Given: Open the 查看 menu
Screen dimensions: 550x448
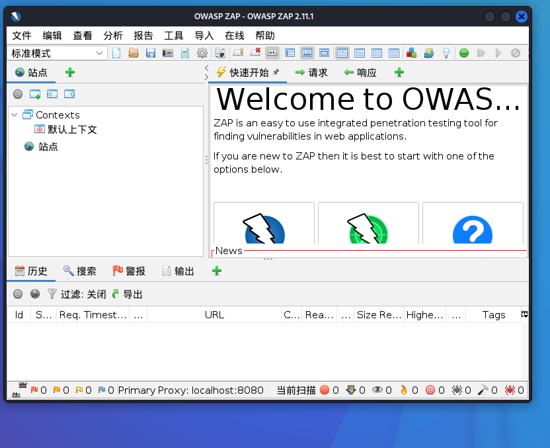Looking at the screenshot, I should [x=83, y=36].
